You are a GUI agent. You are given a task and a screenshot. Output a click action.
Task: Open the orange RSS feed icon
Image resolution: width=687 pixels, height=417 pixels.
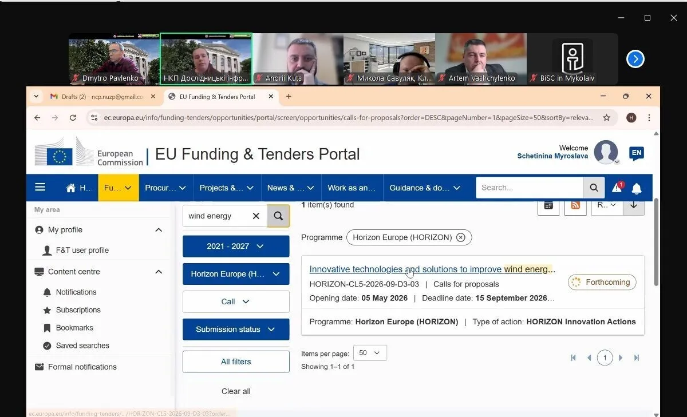click(575, 205)
